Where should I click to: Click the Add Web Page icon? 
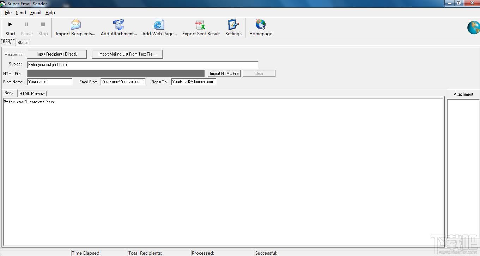pyautogui.click(x=159, y=25)
